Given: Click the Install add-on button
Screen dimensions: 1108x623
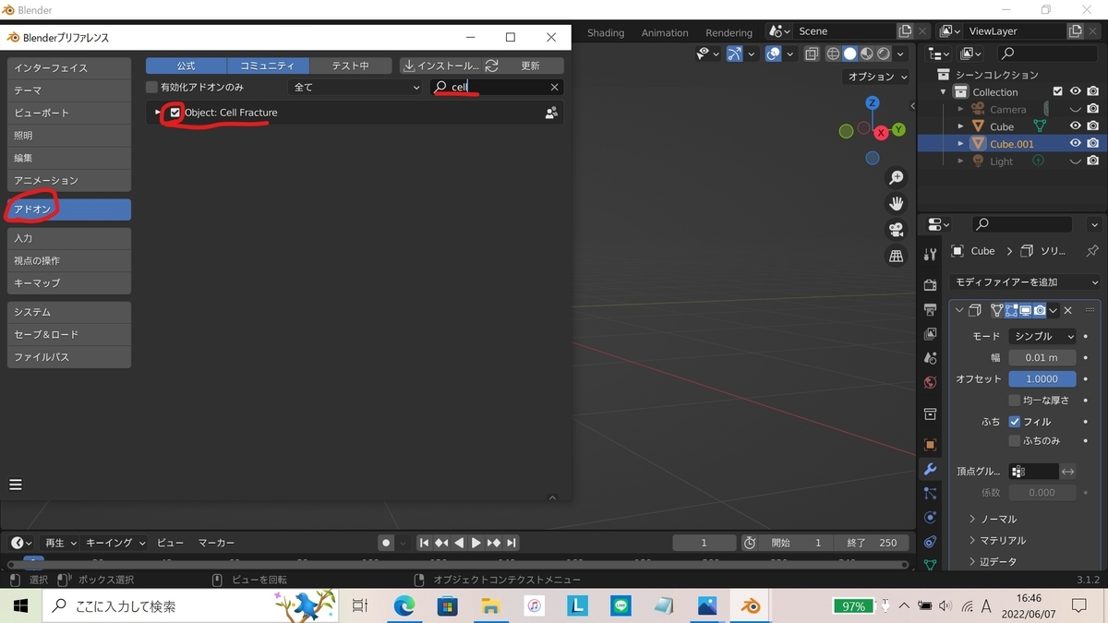Looking at the screenshot, I should 441,66.
